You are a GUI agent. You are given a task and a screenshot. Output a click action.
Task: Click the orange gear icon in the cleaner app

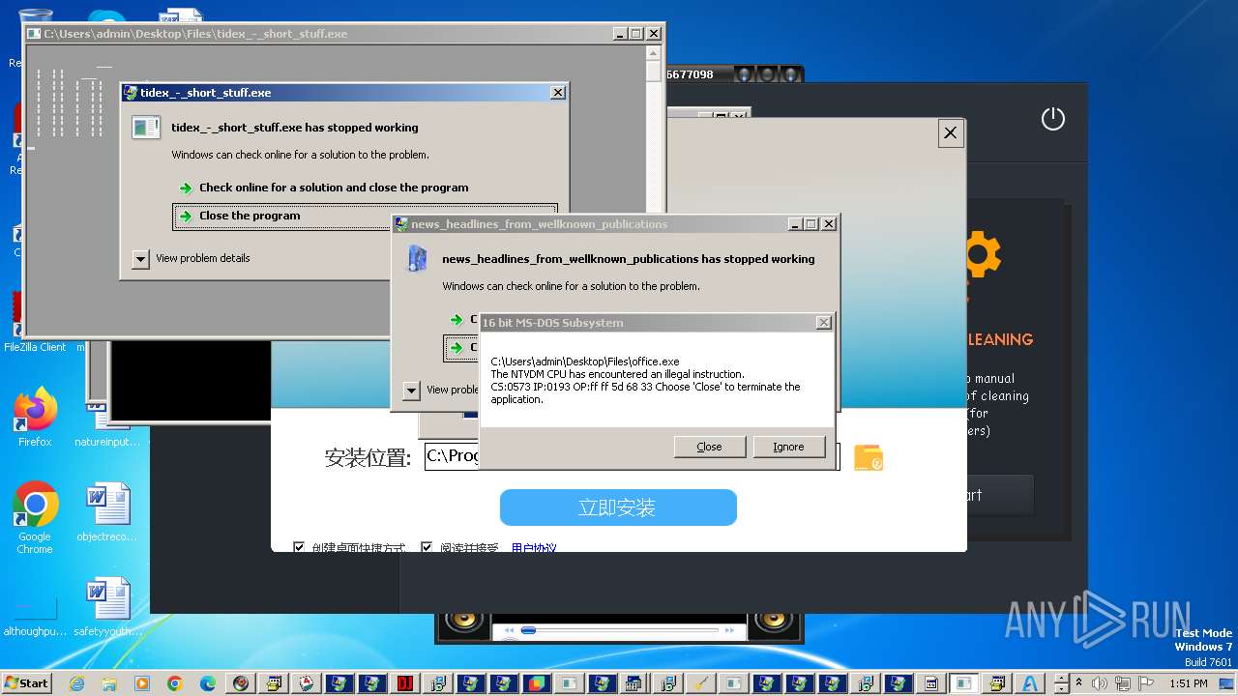[x=979, y=255]
